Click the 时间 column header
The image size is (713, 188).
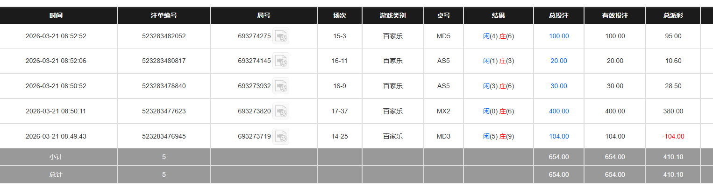pos(56,15)
